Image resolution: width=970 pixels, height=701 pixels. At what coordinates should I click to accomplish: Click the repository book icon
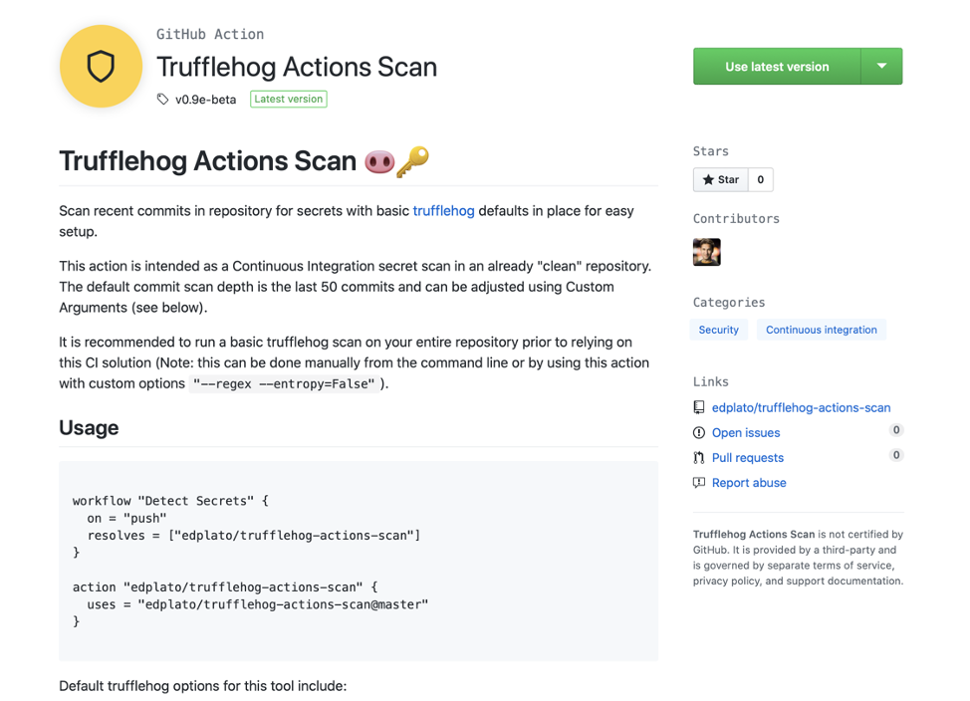(699, 407)
